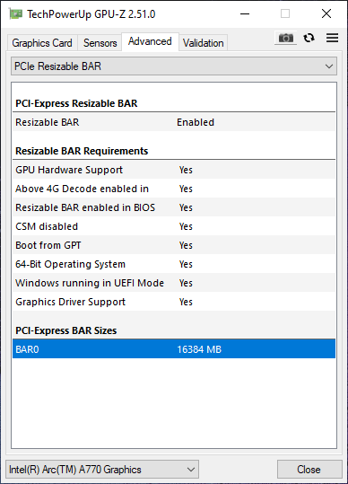
Task: Expand the PCIe Resizable BAR dropdown
Action: 174,66
